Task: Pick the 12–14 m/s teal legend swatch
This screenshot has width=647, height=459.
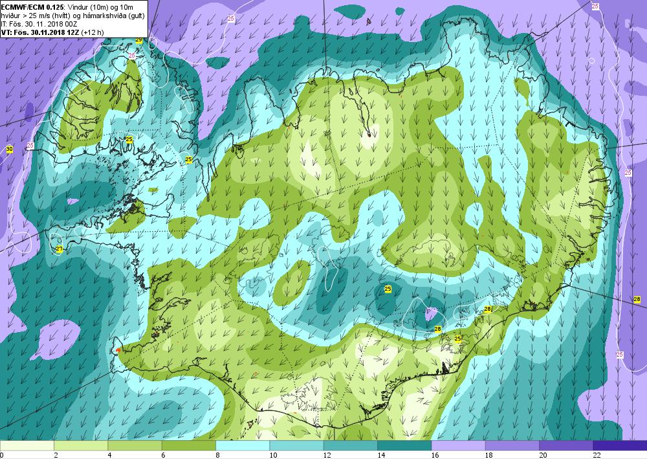Action: point(350,445)
